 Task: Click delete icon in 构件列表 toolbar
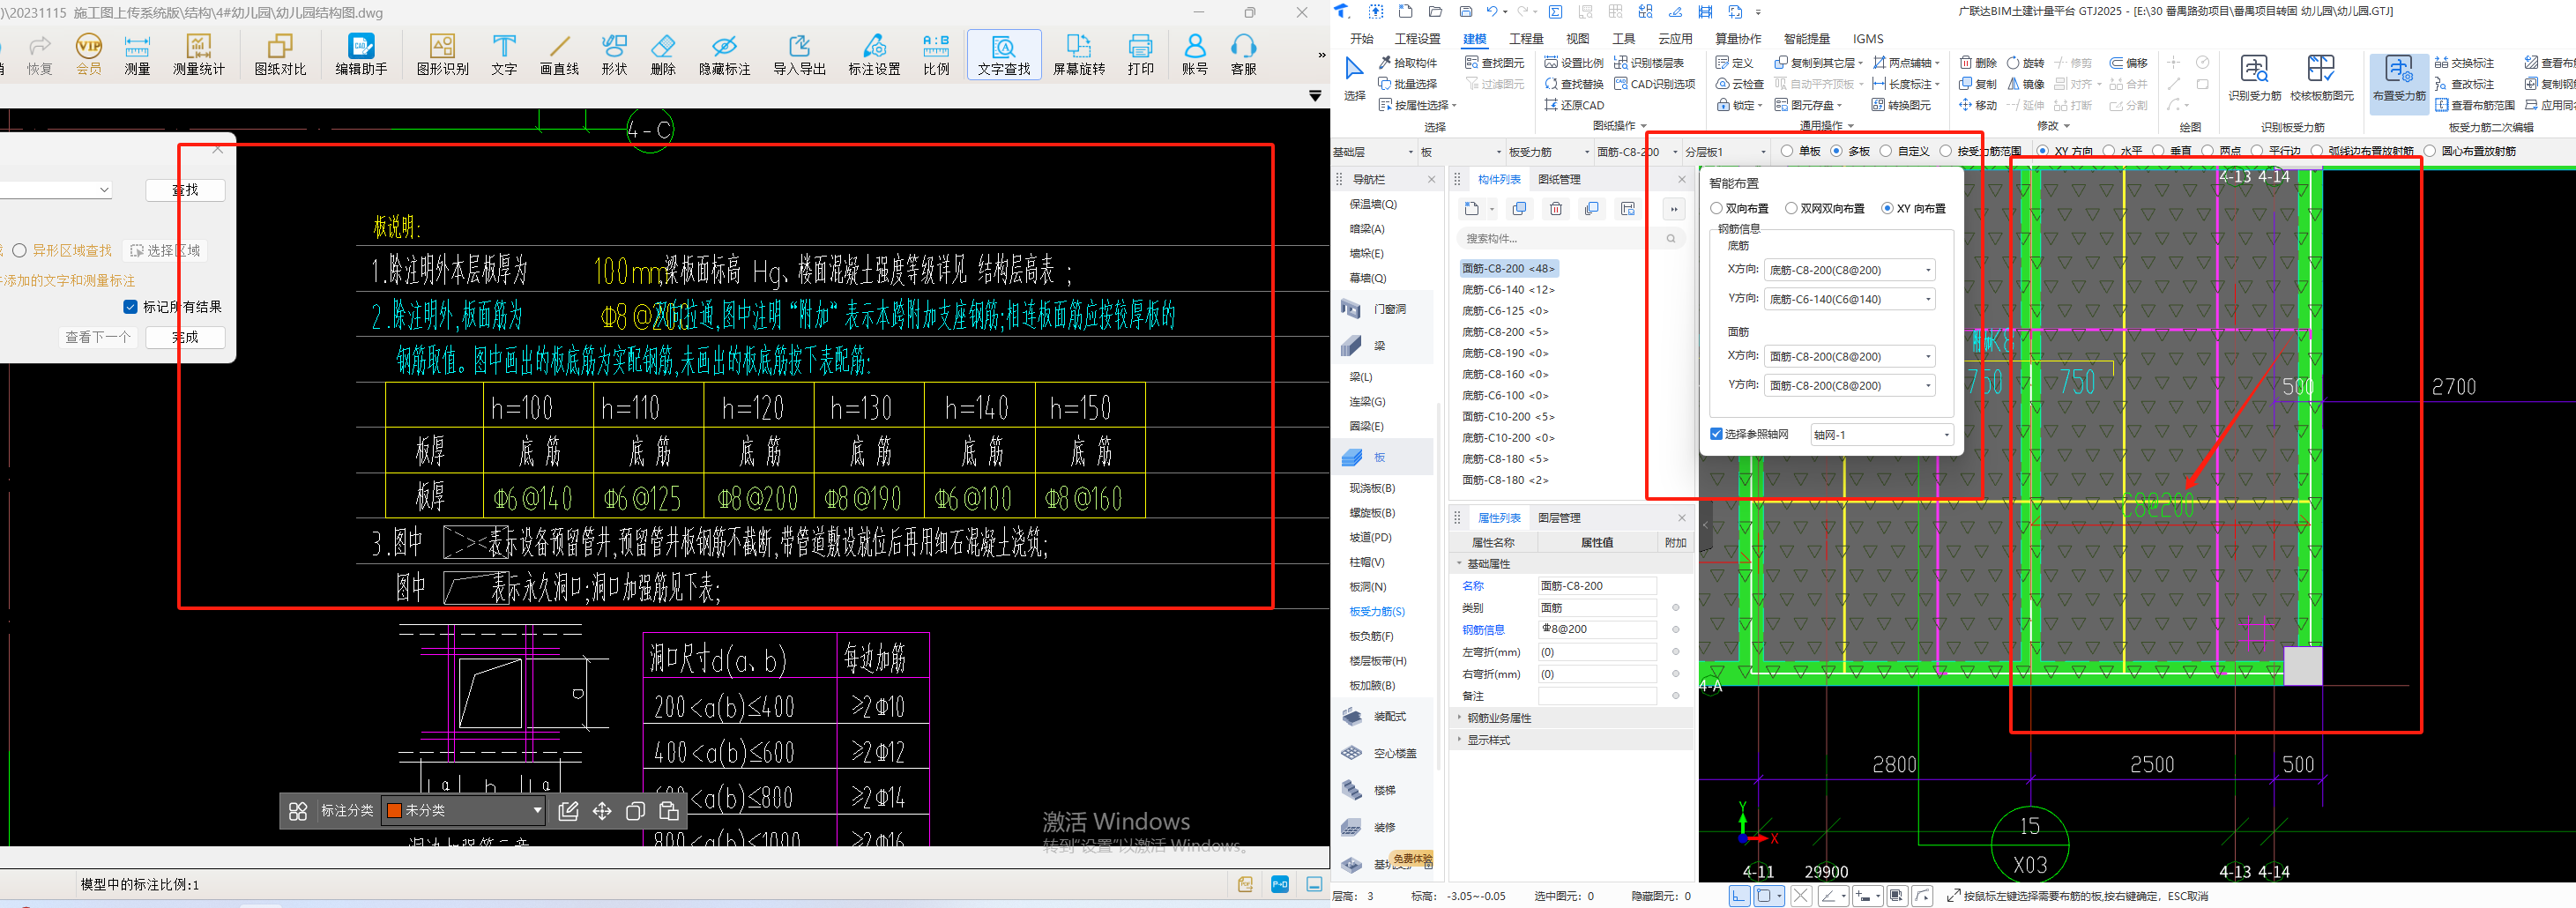pyautogui.click(x=1555, y=209)
